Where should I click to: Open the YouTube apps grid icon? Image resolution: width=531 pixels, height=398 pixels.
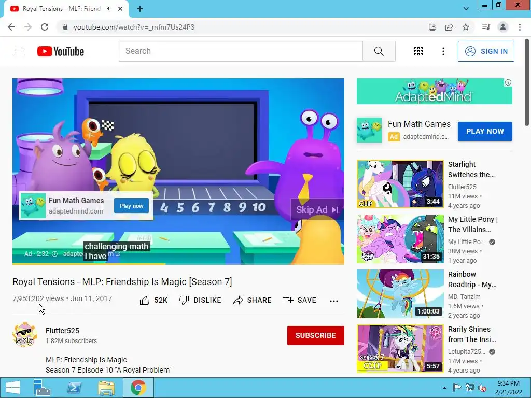pos(418,51)
